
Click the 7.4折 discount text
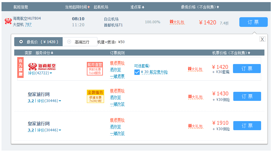click(x=224, y=23)
